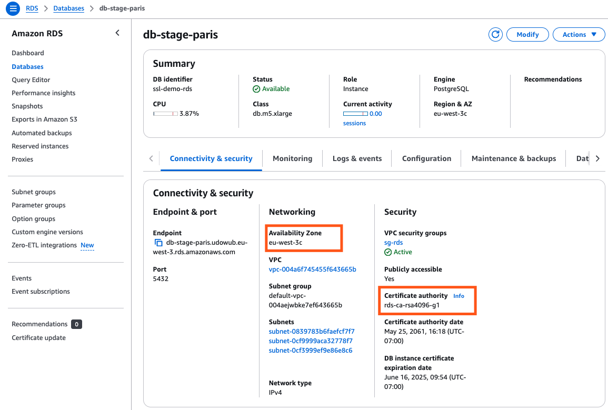The image size is (608, 410).
Task: Click the ssl-demo-rds identifier value
Action: 173,89
